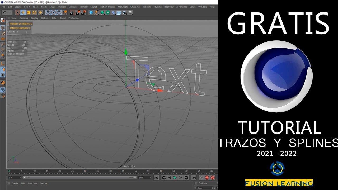Click the Undo arrow icon
The image size is (338, 190).
(4, 12)
